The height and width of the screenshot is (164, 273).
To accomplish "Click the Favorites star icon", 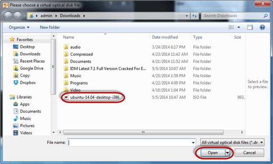I will pos(12,39).
